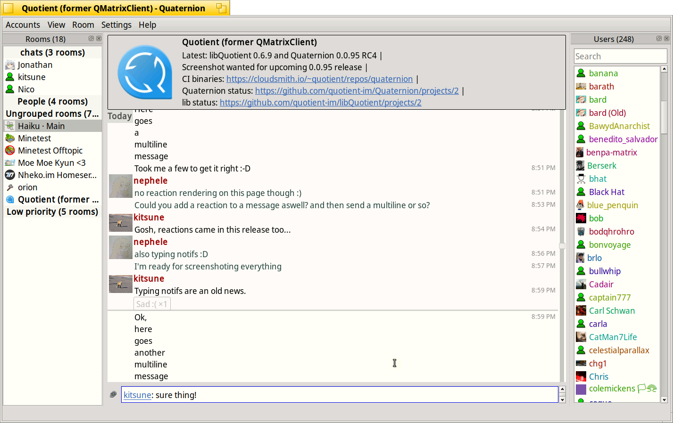Click the message input scroll-down arrow
The width and height of the screenshot is (673, 423).
[562, 399]
